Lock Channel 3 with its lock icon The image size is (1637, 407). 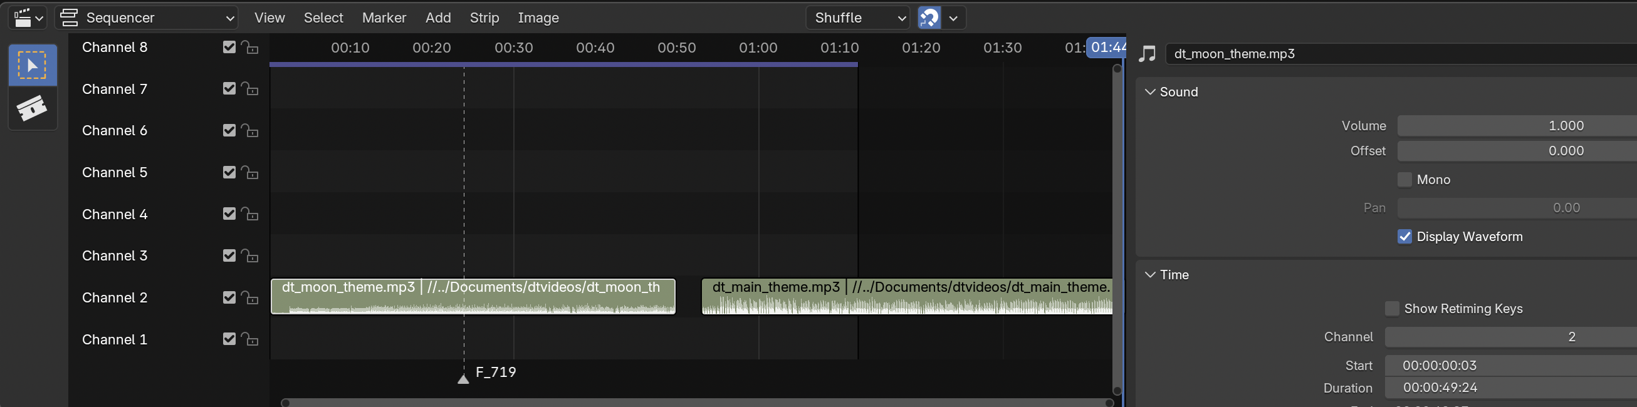pyautogui.click(x=249, y=256)
